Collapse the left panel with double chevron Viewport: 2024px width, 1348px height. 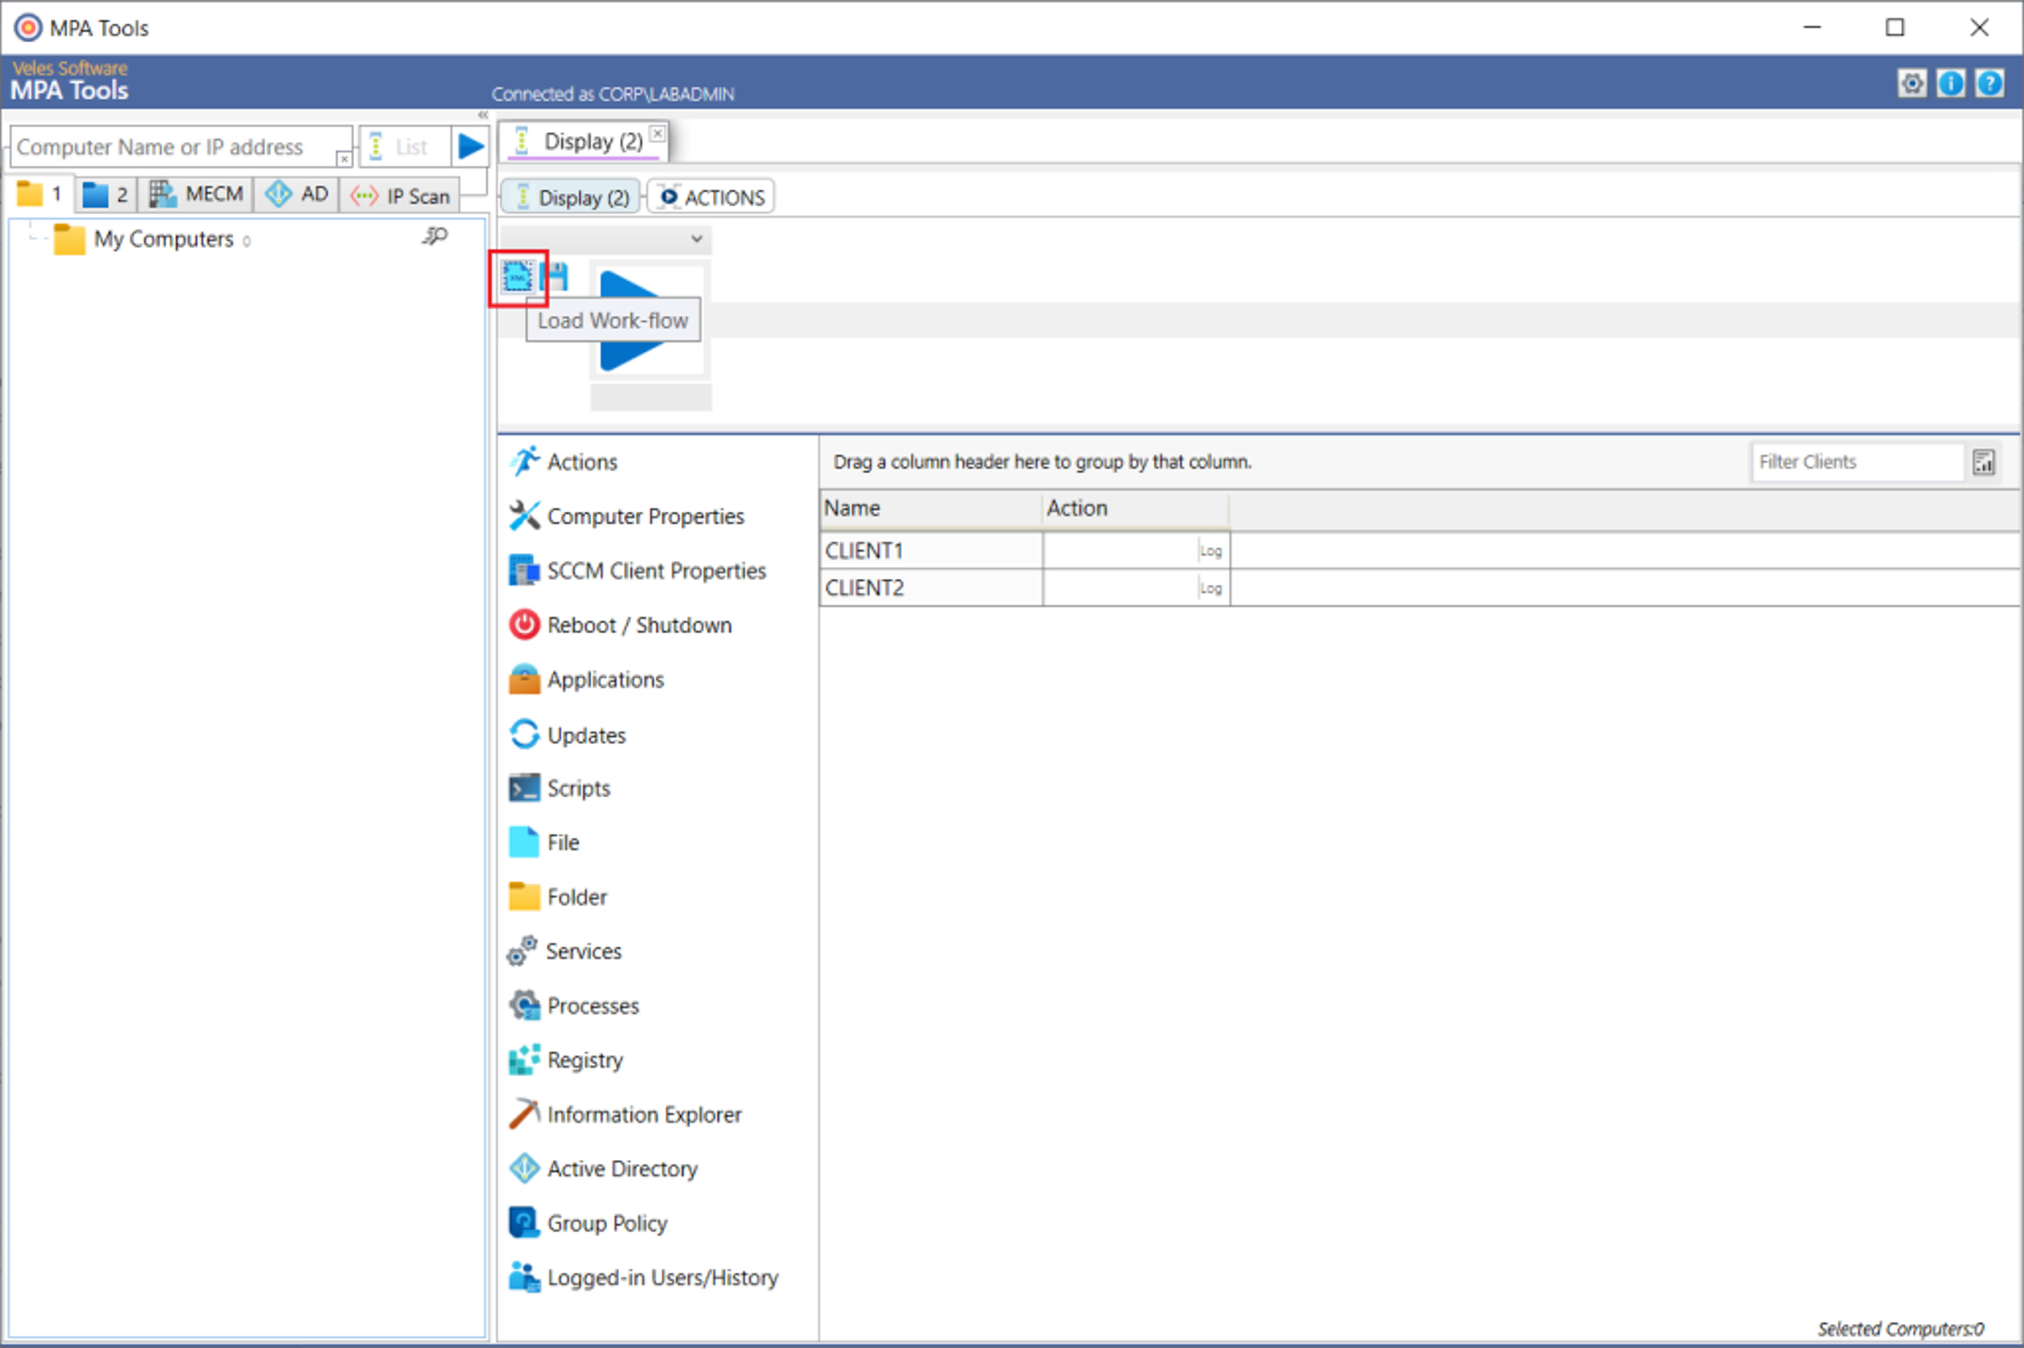coord(483,115)
